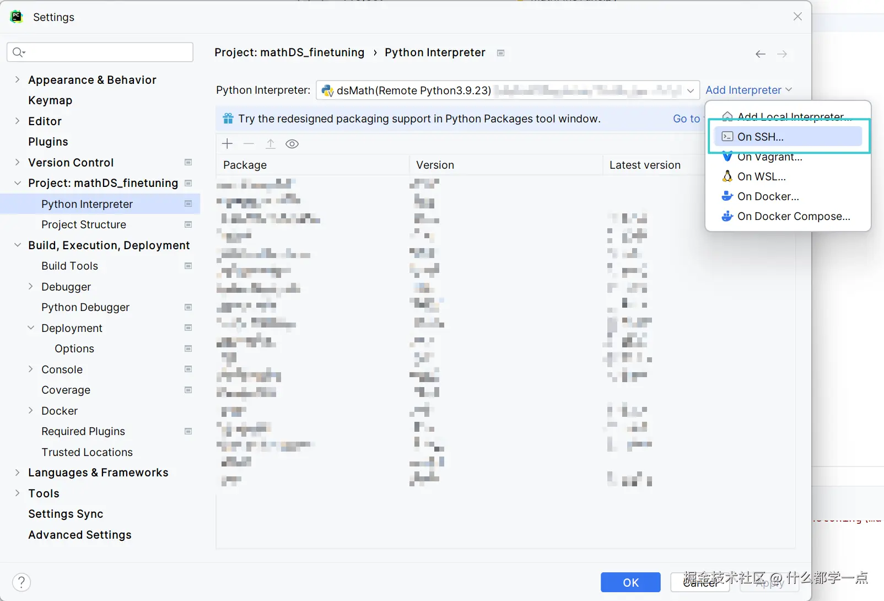Open the Add Interpreter dropdown link
Image resolution: width=884 pixels, height=601 pixels.
(x=748, y=90)
